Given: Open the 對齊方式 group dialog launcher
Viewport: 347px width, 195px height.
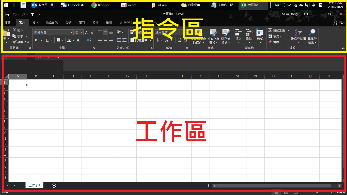Looking at the screenshot, I should pyautogui.click(x=152, y=48).
